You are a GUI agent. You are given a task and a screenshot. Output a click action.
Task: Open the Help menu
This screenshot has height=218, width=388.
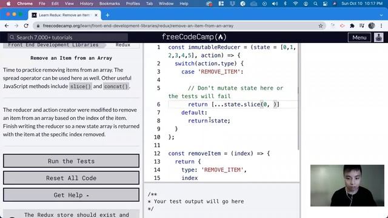click(x=184, y=4)
